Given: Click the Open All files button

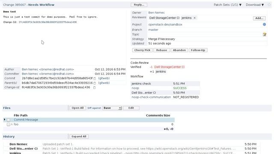Looking at the screenshot, I should point(77,108).
